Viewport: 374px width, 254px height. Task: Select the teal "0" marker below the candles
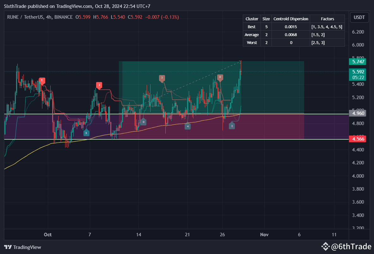click(x=143, y=121)
